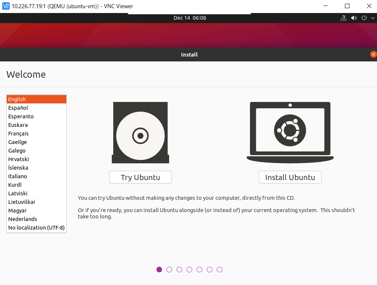Click the Install Ubuntu button
This screenshot has width=377, height=285.
click(x=290, y=177)
